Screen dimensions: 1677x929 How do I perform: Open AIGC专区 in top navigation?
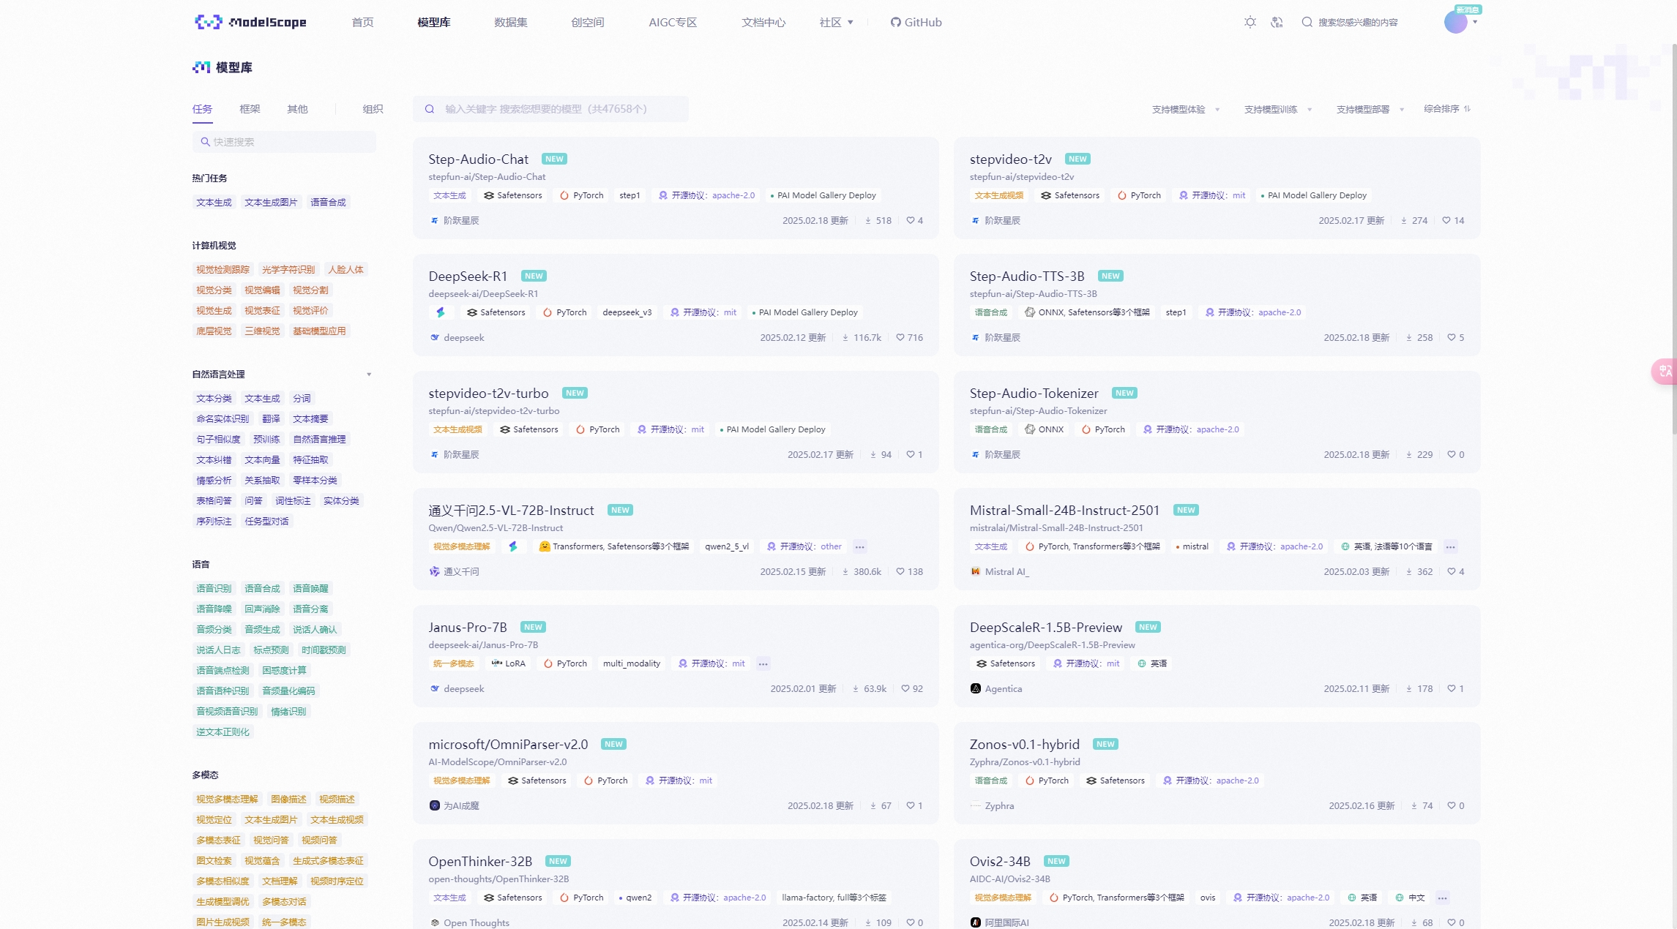[673, 22]
